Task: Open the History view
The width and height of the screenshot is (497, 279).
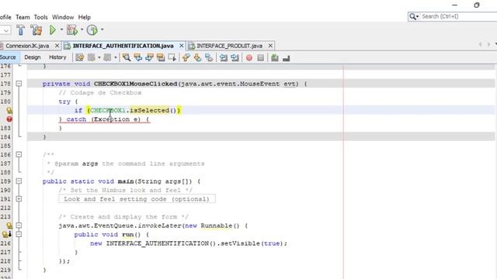Action: click(57, 57)
